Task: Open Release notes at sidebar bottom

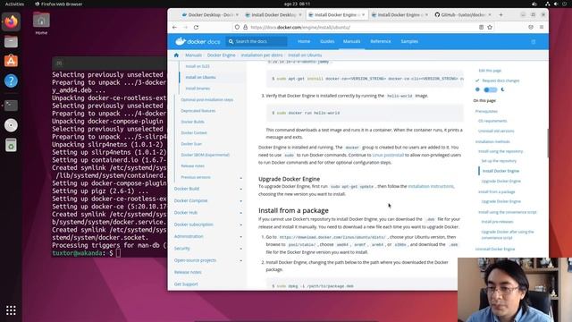Action: click(188, 272)
